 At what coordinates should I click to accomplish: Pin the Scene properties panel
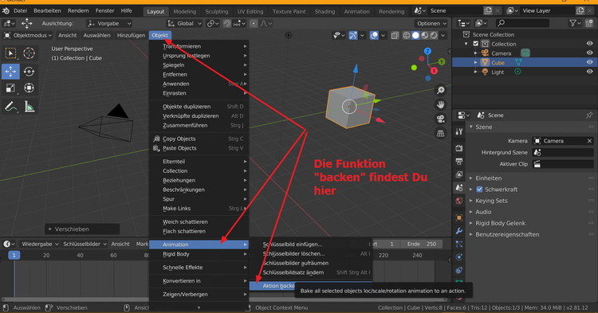point(589,115)
